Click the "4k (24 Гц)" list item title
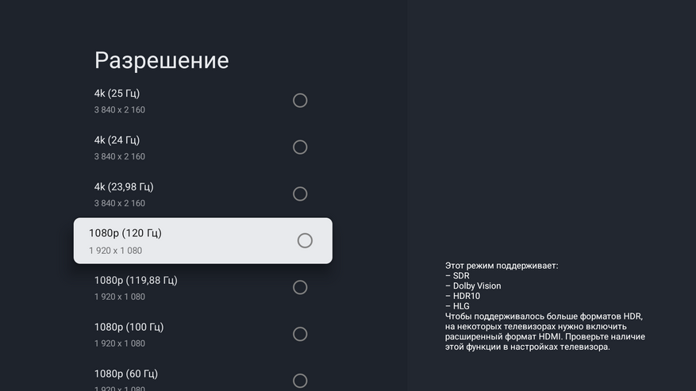The height and width of the screenshot is (391, 696). pos(117,140)
